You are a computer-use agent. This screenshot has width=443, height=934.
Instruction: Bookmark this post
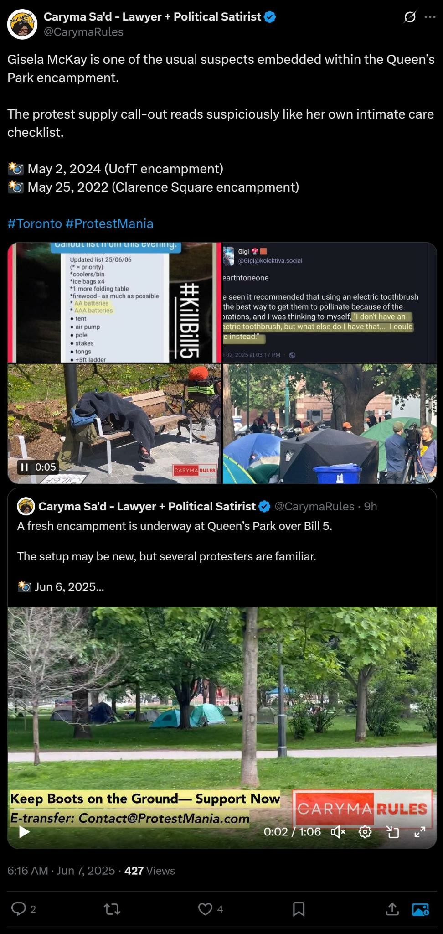point(299,909)
